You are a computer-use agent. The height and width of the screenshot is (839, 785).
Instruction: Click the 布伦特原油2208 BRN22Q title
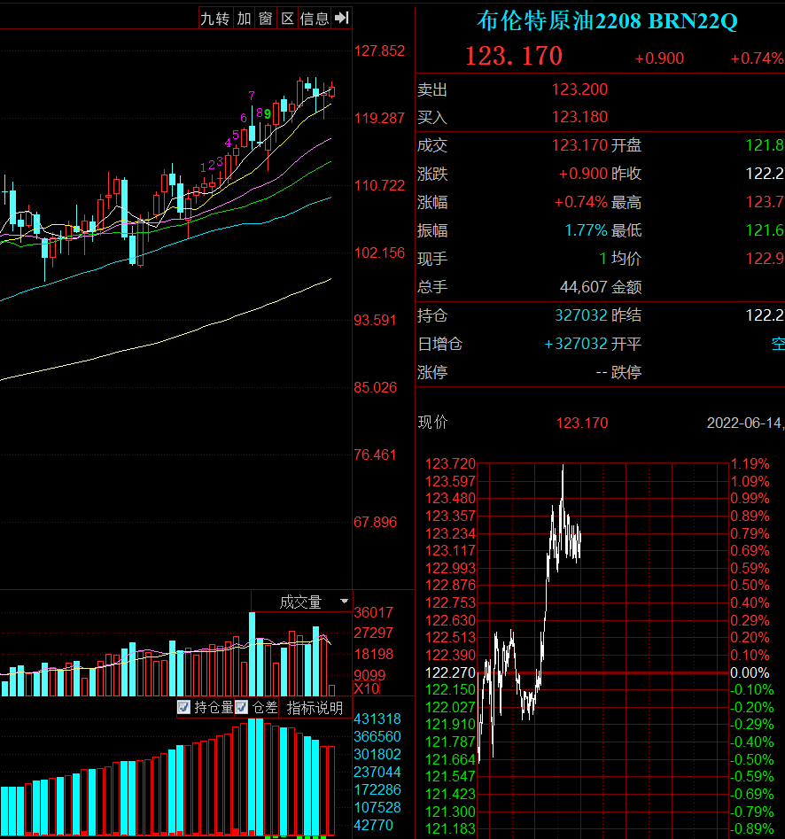coord(607,21)
